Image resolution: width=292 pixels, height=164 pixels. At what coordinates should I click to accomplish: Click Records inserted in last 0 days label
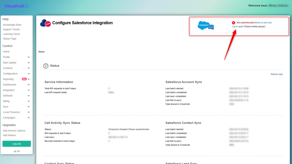(60, 141)
